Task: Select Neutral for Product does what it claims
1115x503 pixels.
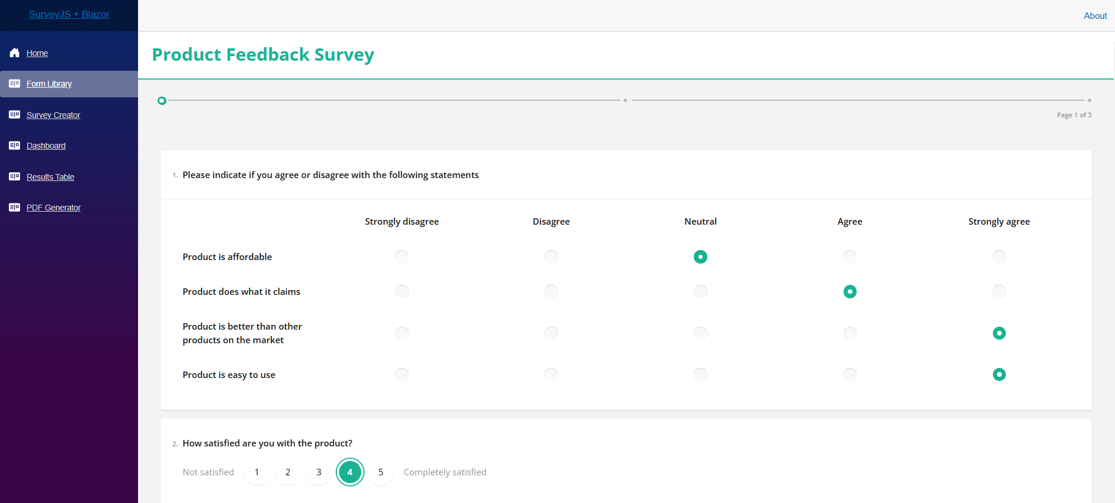Action: click(x=700, y=291)
